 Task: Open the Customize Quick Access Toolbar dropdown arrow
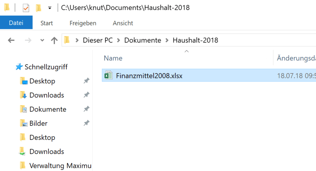50,8
